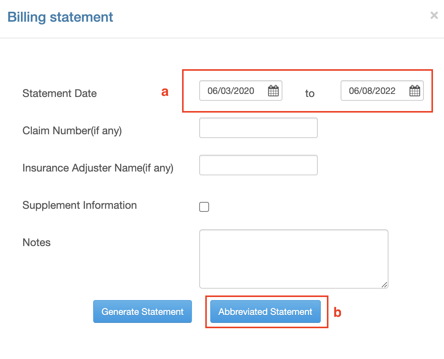
Task: Open the start date calendar picker
Action: pyautogui.click(x=273, y=91)
